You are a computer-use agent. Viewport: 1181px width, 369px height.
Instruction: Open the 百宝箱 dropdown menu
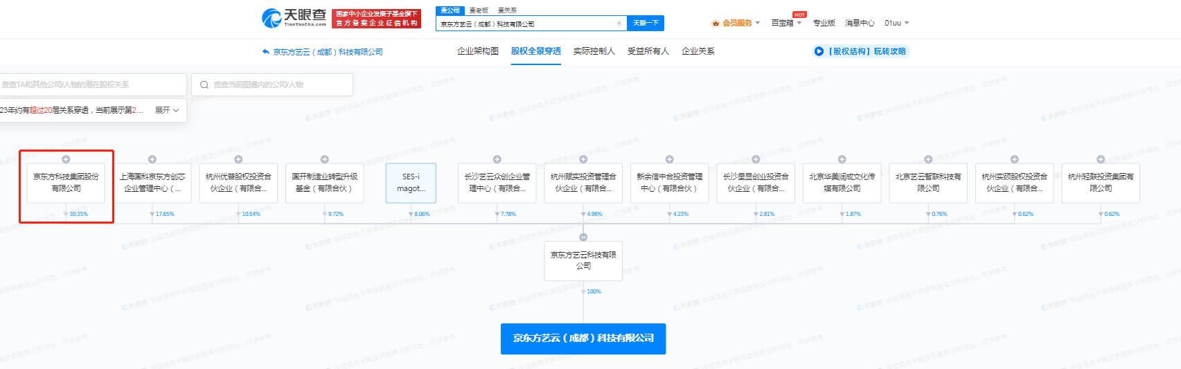(786, 24)
